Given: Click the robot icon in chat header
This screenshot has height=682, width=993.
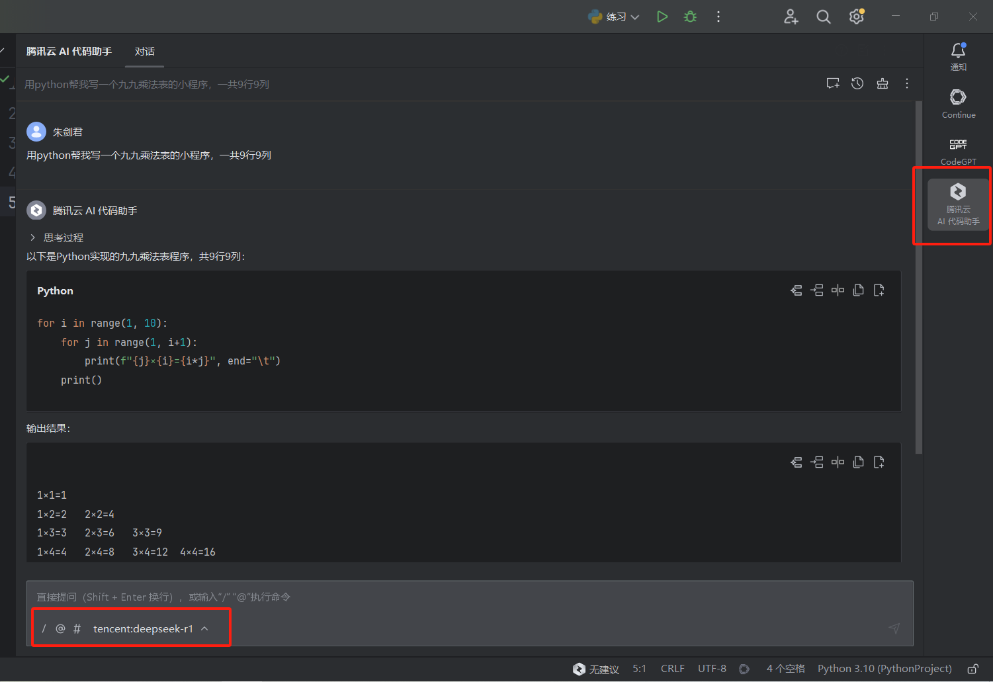Looking at the screenshot, I should 883,83.
